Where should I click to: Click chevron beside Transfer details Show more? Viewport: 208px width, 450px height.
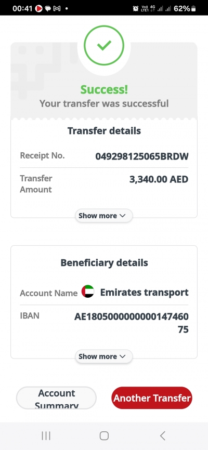tap(122, 216)
